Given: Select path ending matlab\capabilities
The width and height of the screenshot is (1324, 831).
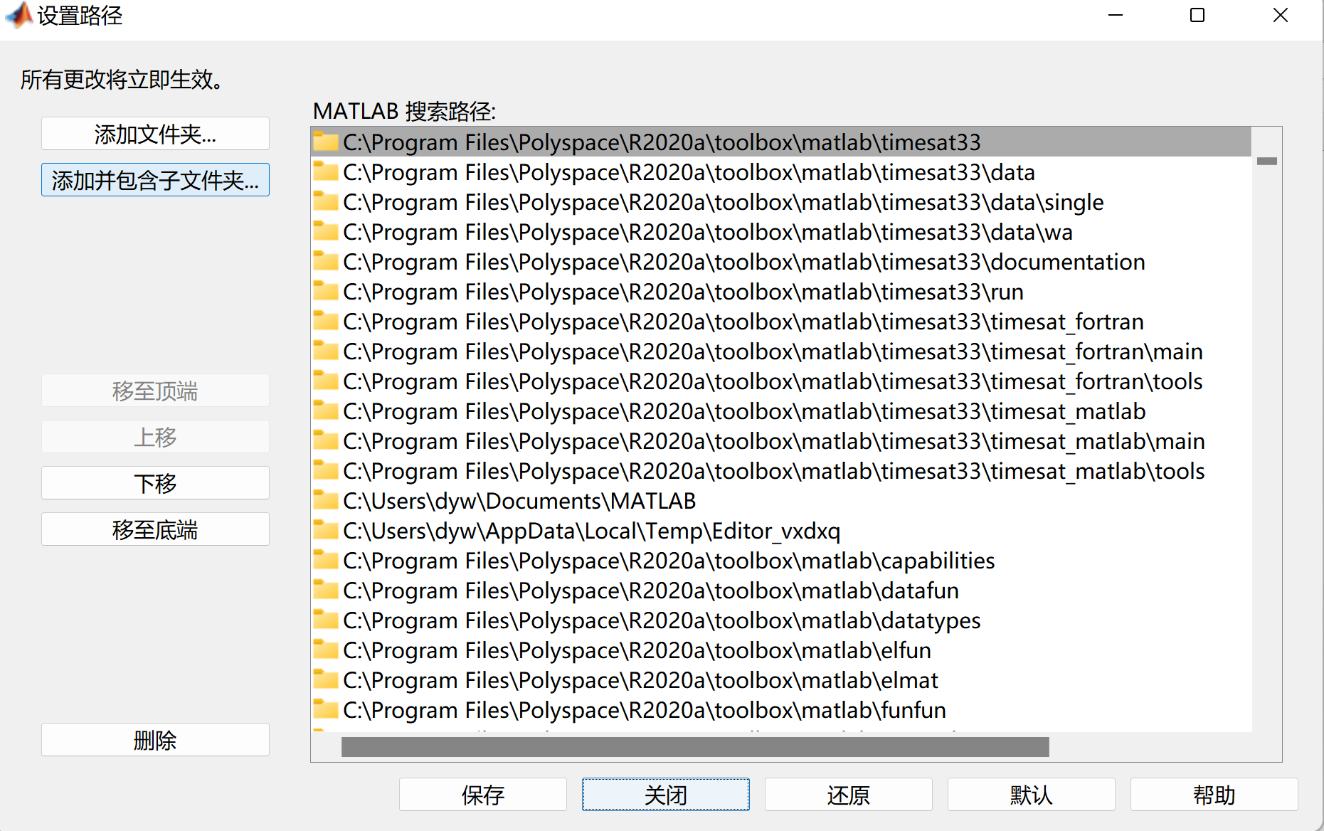Looking at the screenshot, I should point(669,561).
